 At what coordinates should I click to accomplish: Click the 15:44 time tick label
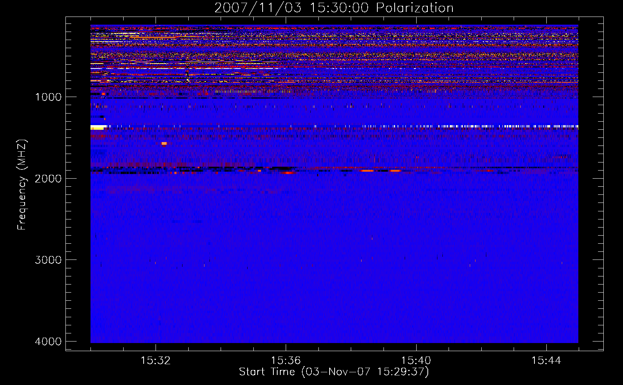pos(546,361)
